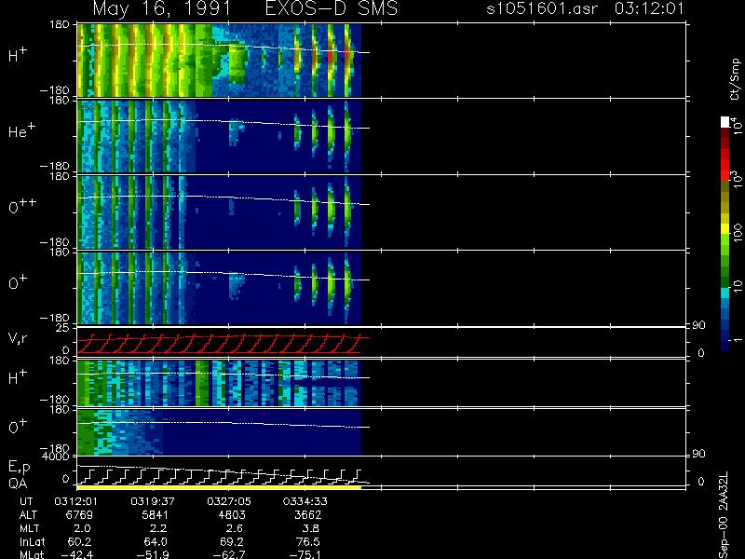Click the vertical Sep-00 2AA32L stamp
The width and height of the screenshot is (745, 559).
pyautogui.click(x=724, y=515)
